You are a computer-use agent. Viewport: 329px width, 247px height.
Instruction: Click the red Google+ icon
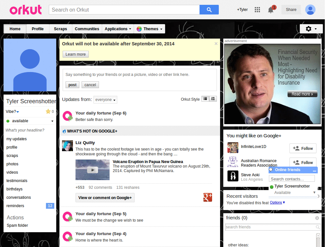coord(208,197)
